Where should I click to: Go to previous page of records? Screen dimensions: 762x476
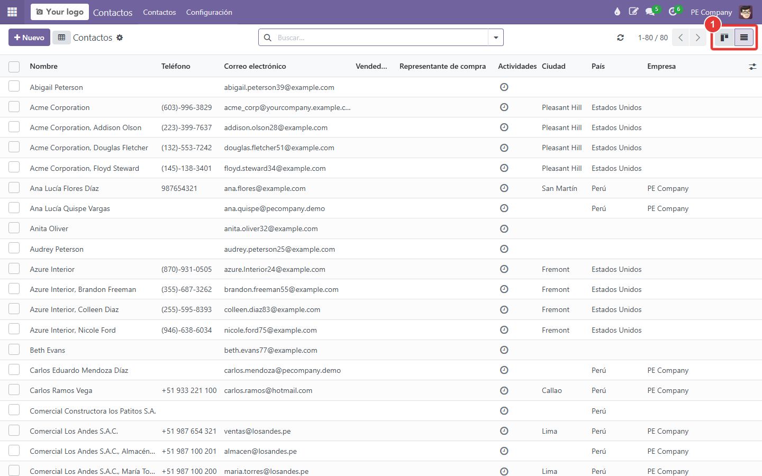coord(681,38)
